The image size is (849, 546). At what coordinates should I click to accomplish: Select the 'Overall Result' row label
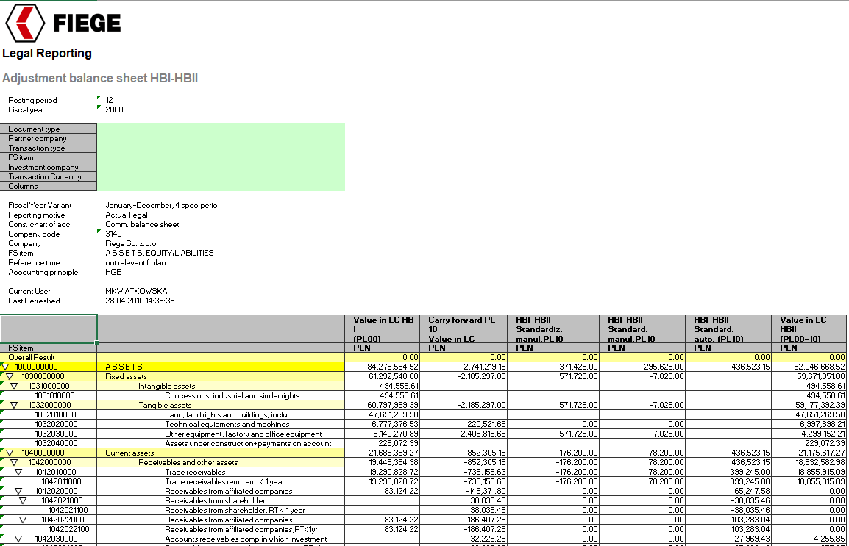tap(49, 357)
